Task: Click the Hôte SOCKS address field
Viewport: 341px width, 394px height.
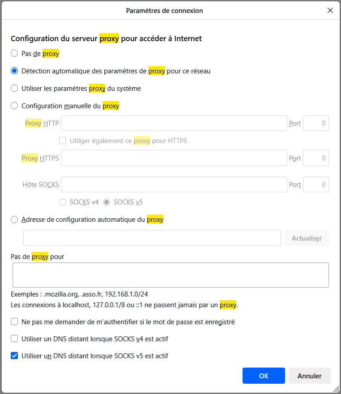Action: tap(174, 184)
